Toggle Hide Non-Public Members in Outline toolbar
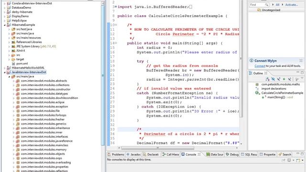The image size is (306, 172). click(x=284, y=79)
